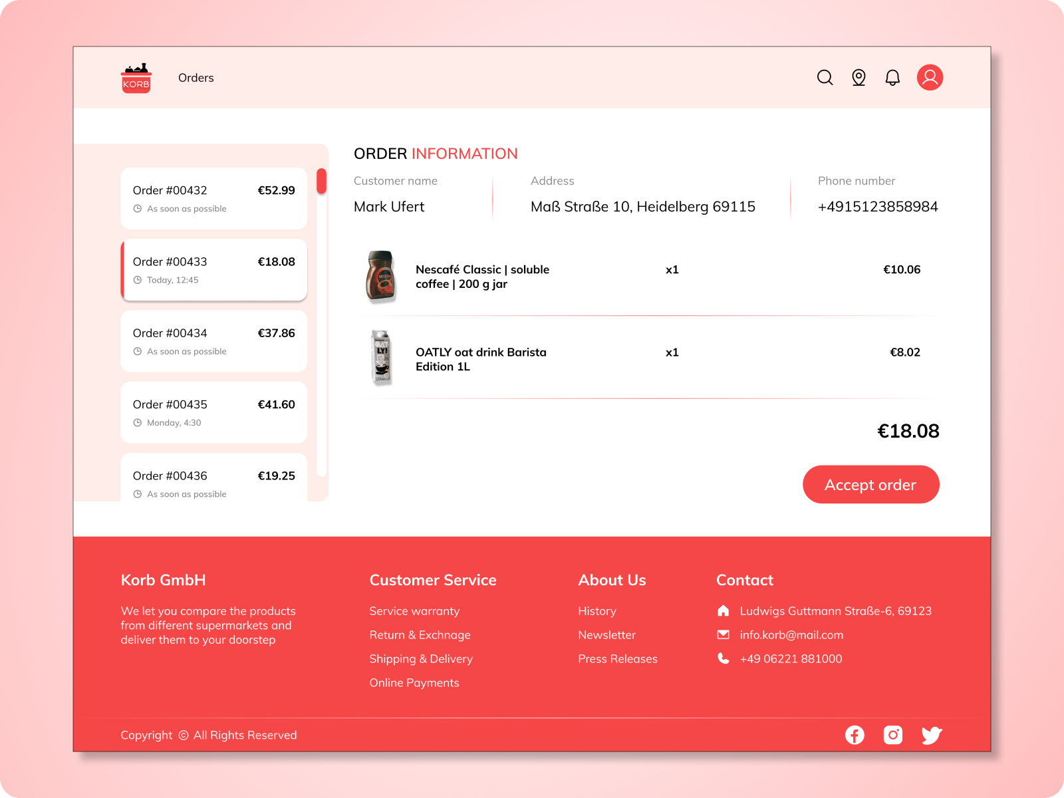
Task: Open the OATLY oat drink thumbnail
Action: pyautogui.click(x=382, y=358)
